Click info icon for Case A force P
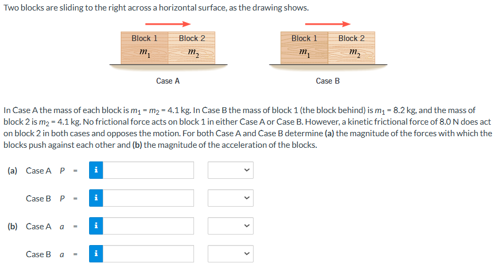Viewport: 494px width, 264px height. [x=95, y=170]
